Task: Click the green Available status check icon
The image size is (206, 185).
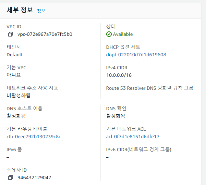Action: (x=109, y=34)
